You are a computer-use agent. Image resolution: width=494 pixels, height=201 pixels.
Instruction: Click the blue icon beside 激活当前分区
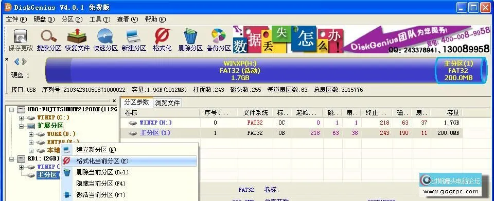67,195
